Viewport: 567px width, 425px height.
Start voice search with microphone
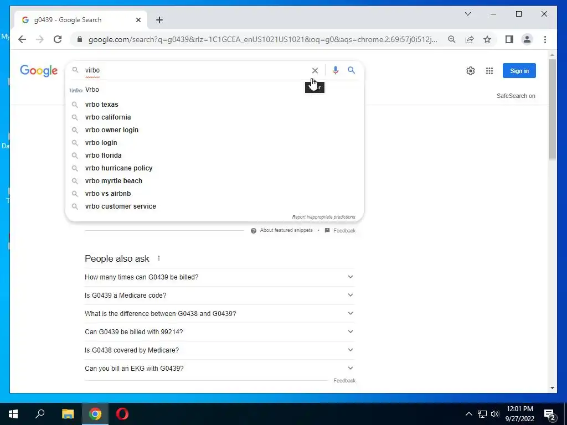tap(335, 70)
